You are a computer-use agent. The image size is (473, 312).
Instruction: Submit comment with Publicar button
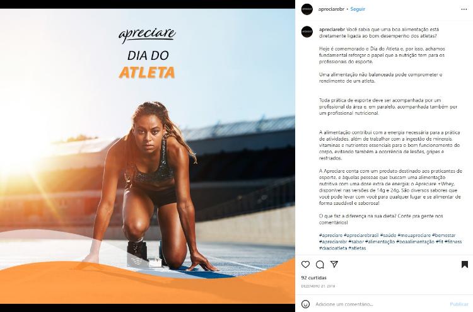click(459, 304)
